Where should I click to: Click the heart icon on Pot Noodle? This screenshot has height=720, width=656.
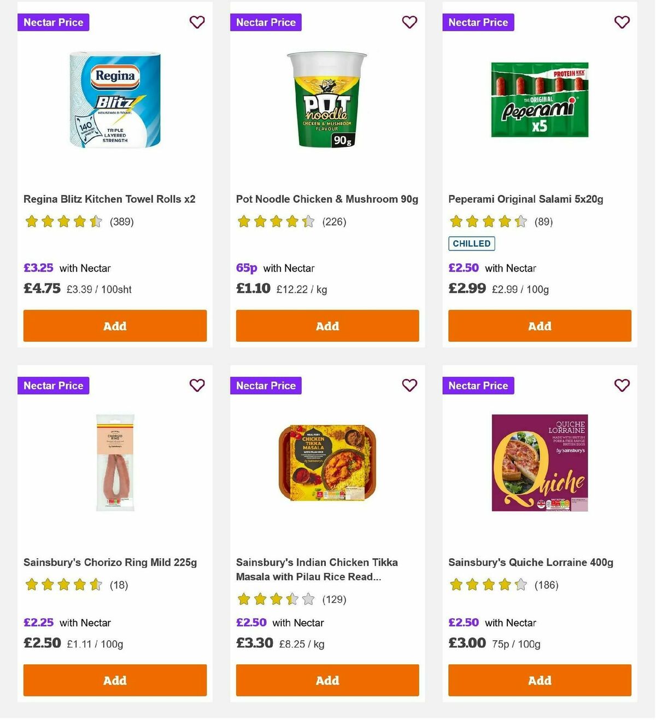(x=409, y=22)
